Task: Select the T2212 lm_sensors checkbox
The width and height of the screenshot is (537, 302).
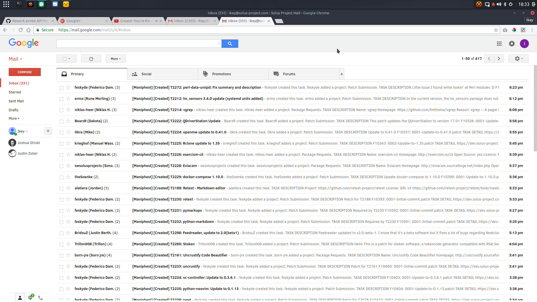Action: pos(61,99)
